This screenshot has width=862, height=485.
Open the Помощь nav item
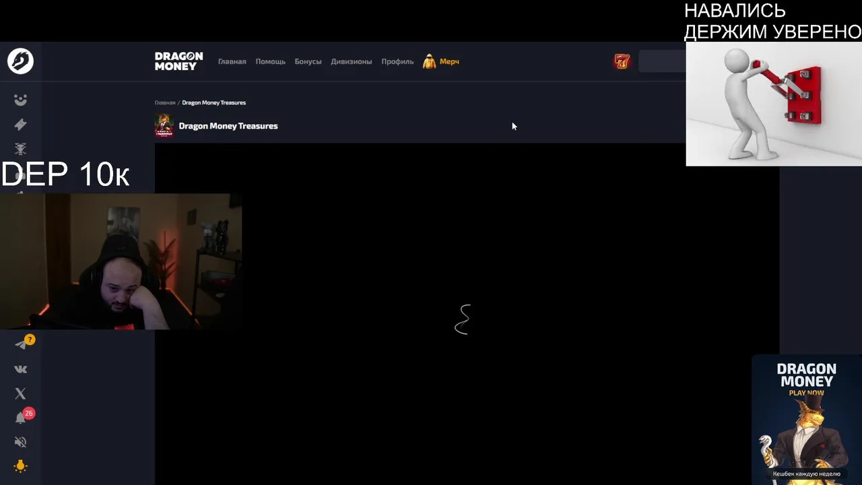(270, 61)
